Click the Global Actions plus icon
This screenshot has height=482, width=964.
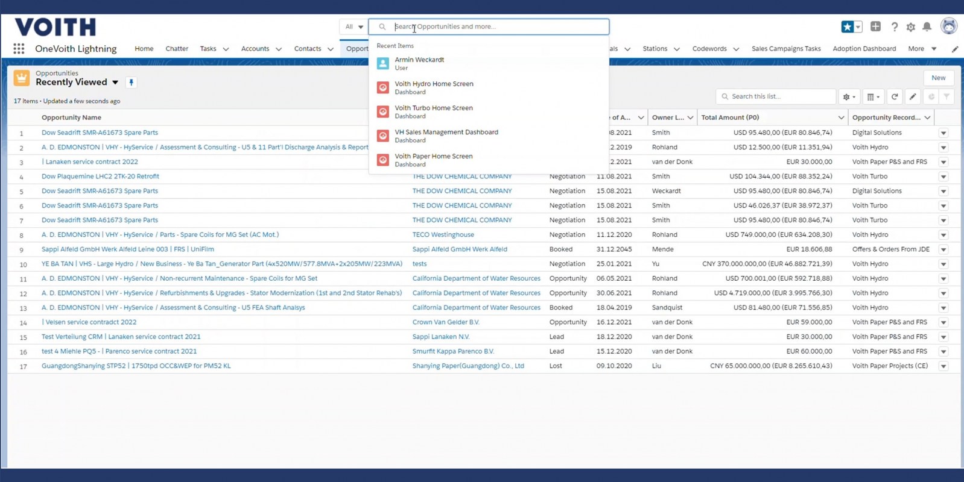(875, 27)
